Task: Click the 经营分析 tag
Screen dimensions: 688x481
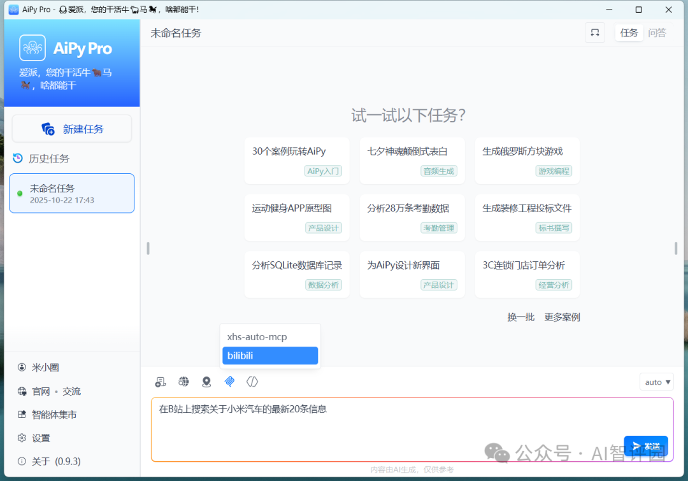Action: click(554, 285)
